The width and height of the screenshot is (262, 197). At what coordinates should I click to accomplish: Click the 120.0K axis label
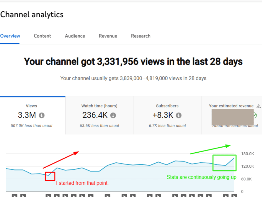248,166
